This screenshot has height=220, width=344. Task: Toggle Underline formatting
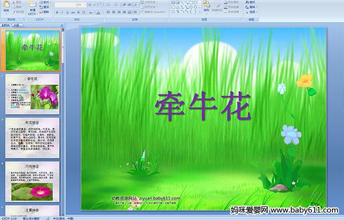67,13
